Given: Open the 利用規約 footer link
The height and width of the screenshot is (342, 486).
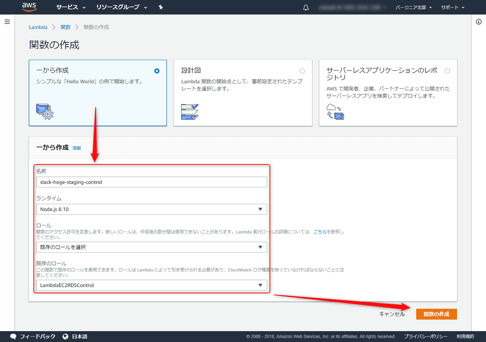Looking at the screenshot, I should [x=465, y=336].
